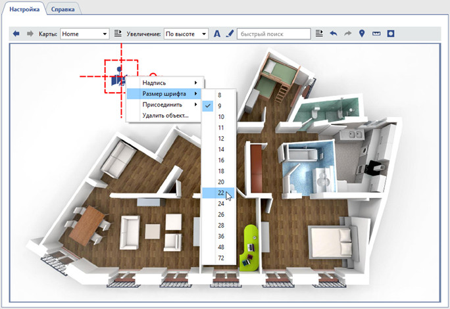Pick font size 72 in the submenu
450x309 pixels.
point(220,259)
